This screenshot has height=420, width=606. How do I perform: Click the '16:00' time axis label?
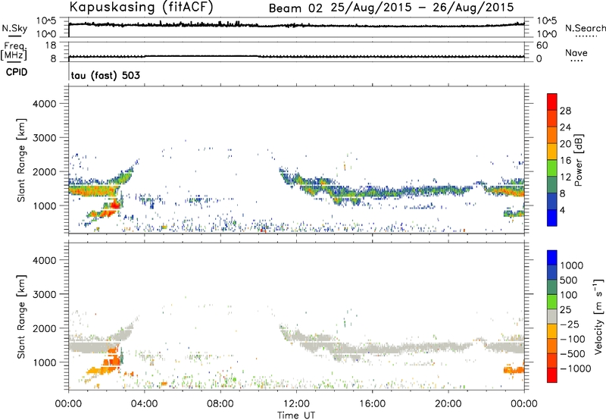click(372, 404)
